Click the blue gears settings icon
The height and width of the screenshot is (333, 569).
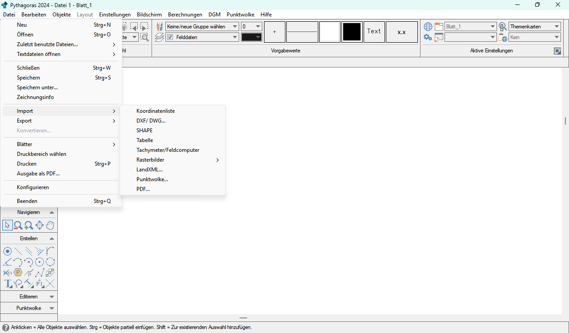point(428,37)
